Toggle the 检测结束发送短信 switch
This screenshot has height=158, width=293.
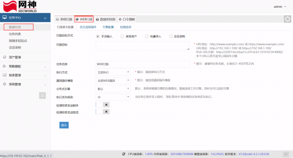pos(103,112)
